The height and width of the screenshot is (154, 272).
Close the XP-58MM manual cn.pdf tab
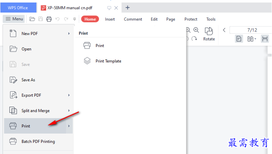116,8
